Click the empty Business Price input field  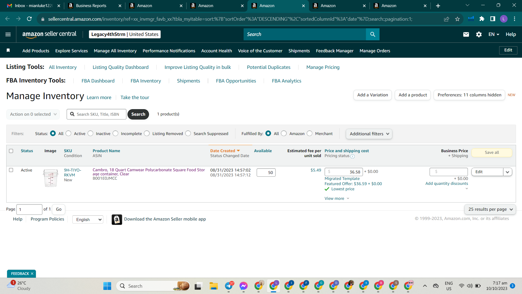449,172
